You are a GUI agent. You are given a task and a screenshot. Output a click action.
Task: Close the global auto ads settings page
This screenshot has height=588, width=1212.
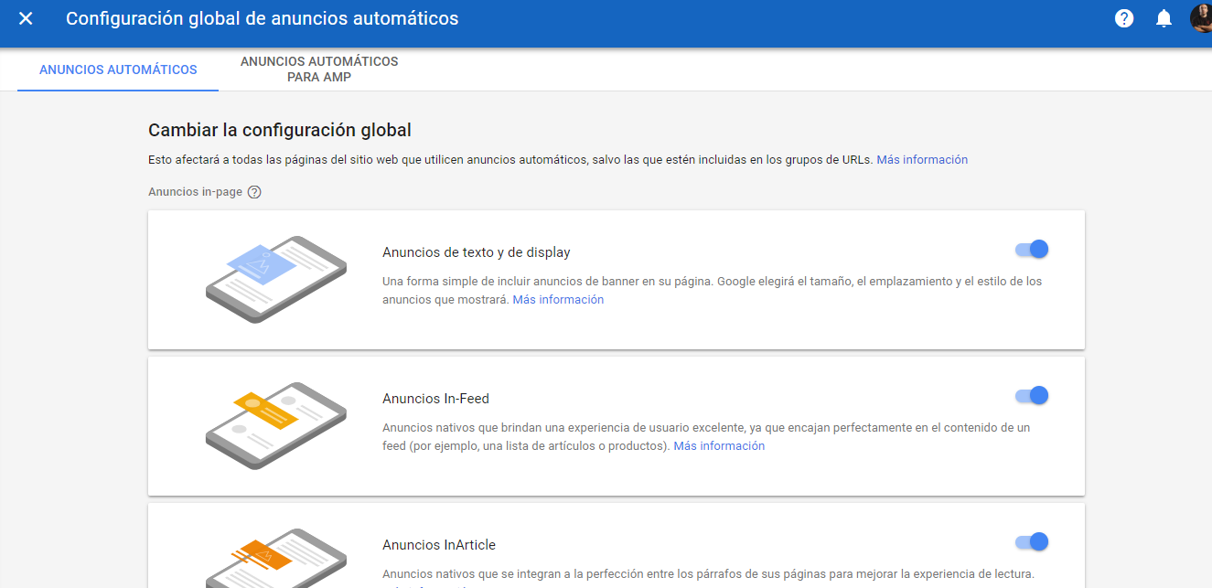(26, 18)
